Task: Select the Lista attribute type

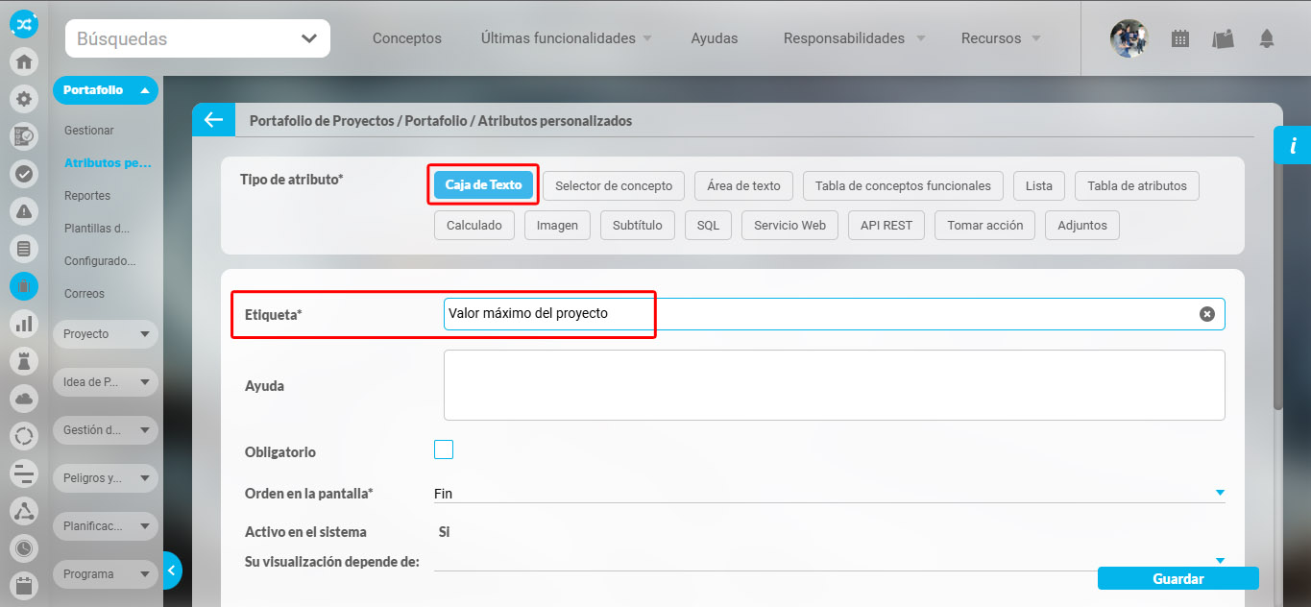Action: point(1038,186)
